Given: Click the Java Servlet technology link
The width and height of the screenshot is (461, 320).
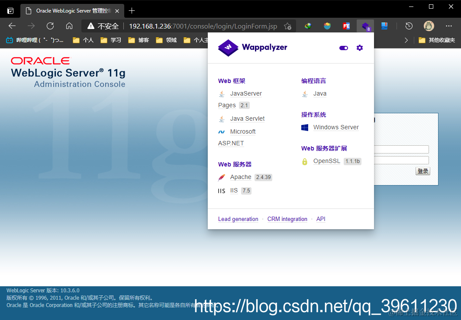Looking at the screenshot, I should click(x=247, y=118).
